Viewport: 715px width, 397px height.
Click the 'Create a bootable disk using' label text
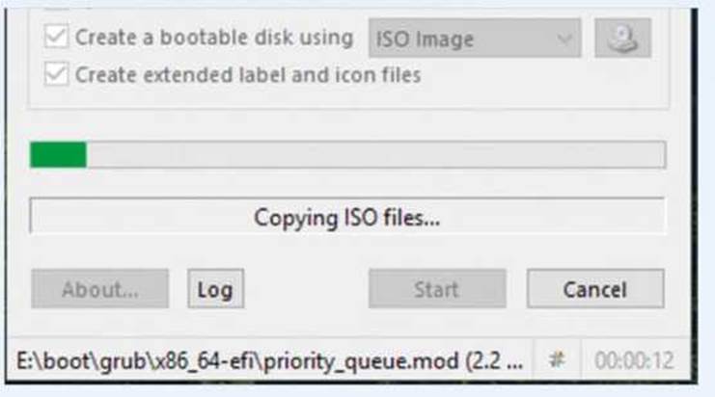(x=214, y=38)
